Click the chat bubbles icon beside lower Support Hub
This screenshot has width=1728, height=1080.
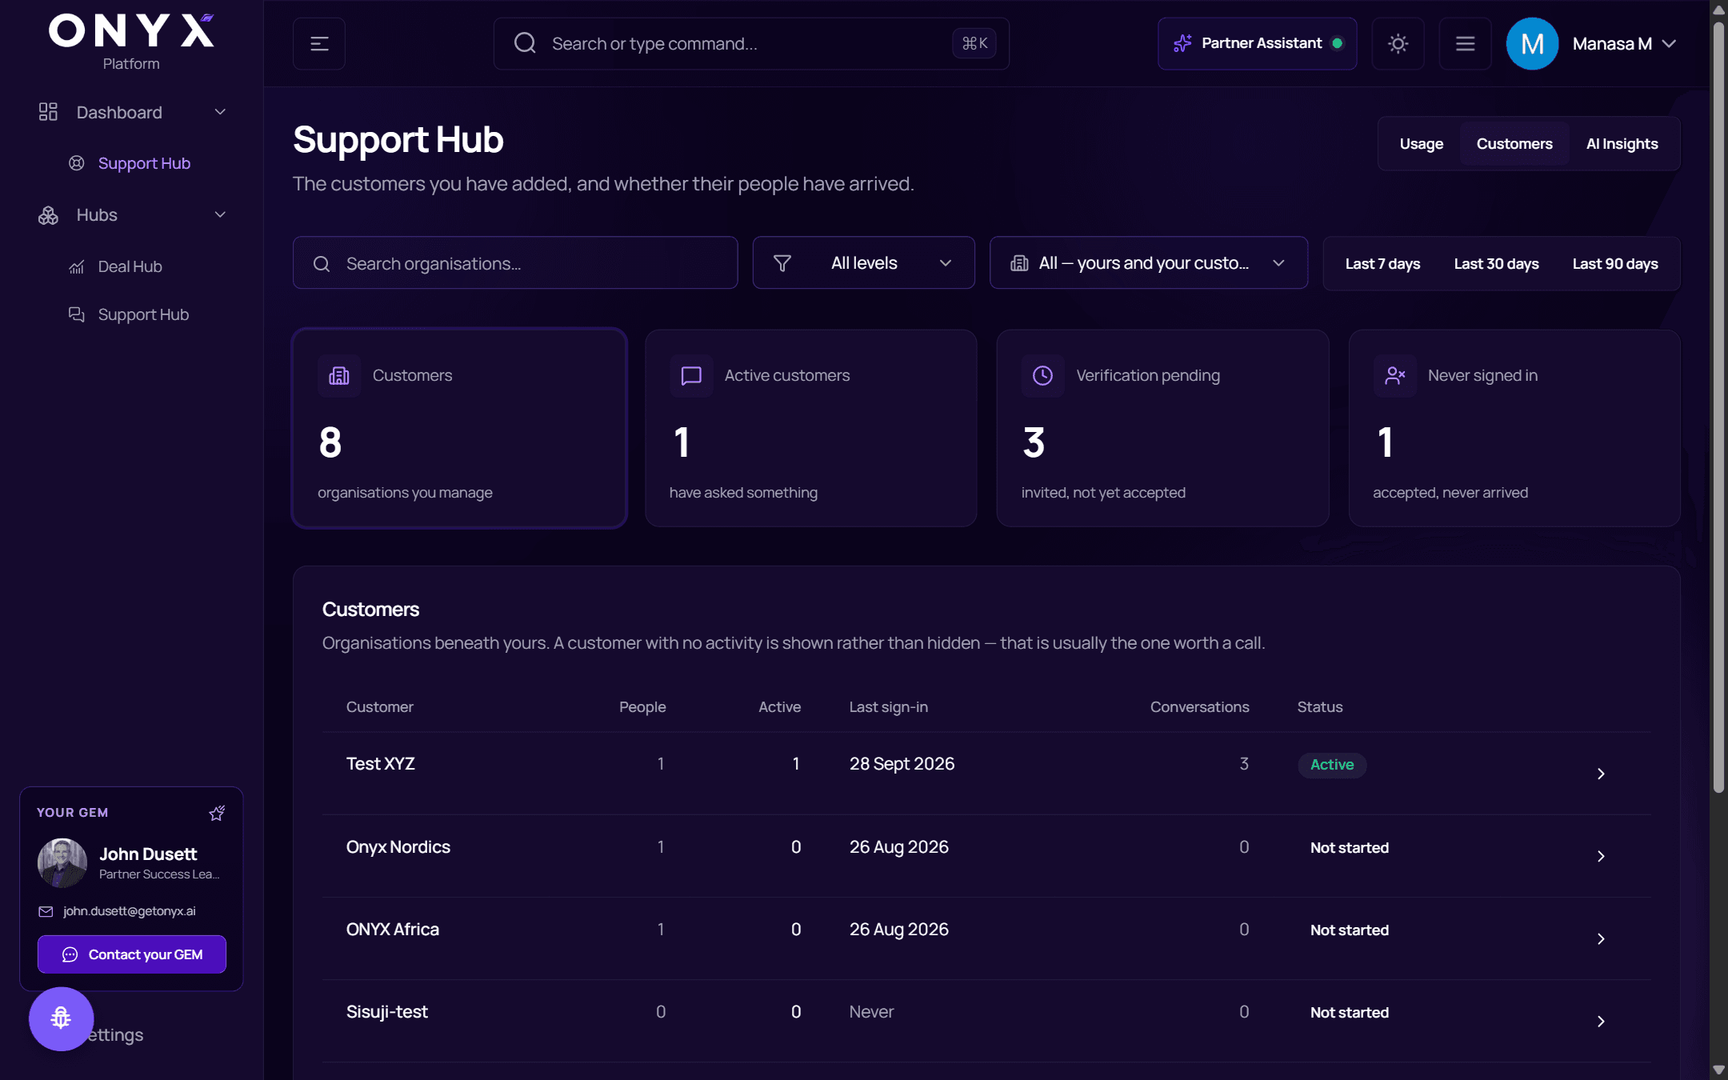tap(77, 314)
